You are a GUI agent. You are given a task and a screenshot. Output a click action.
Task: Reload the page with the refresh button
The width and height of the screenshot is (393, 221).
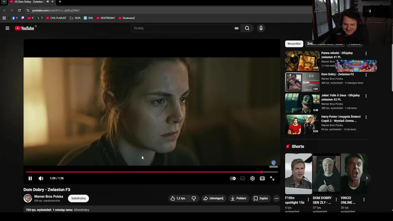coord(19,10)
